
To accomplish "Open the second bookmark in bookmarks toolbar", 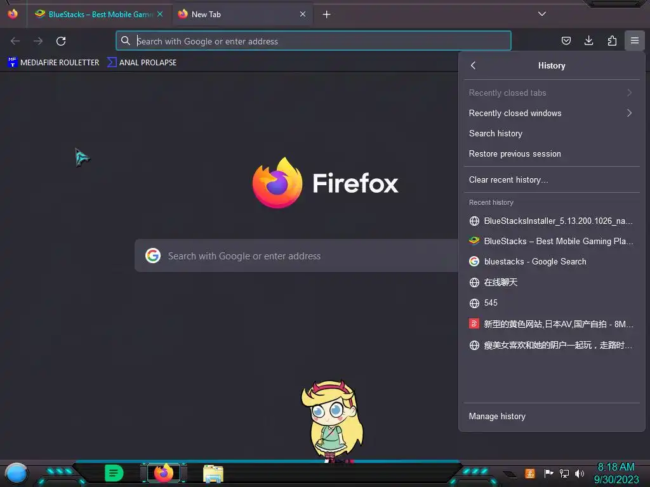I will [142, 63].
